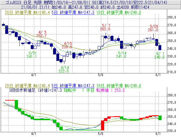This screenshot has height=137, width=181.
Task: Select 5日 終値平滑 MA=247.3 legend in upper chart
Action: coord(73,12)
